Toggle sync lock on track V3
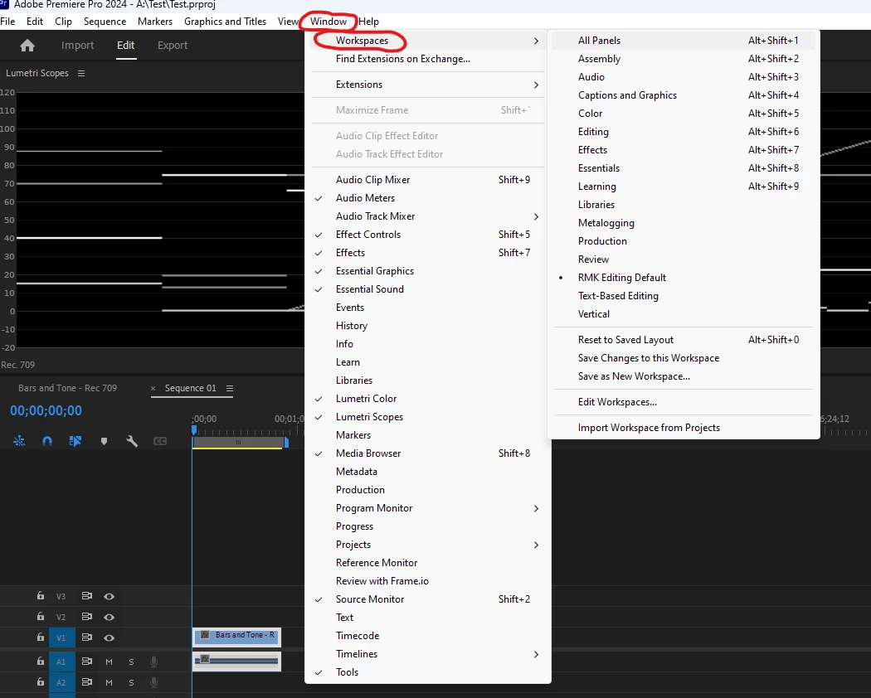The width and height of the screenshot is (871, 698). pos(86,596)
